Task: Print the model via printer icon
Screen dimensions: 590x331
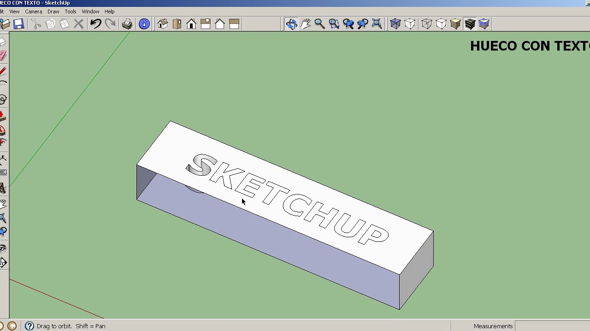Action: tap(127, 24)
